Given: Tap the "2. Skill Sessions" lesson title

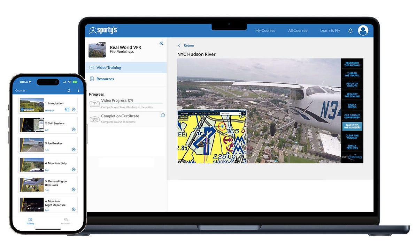Looking at the screenshot, I should (x=55, y=123).
